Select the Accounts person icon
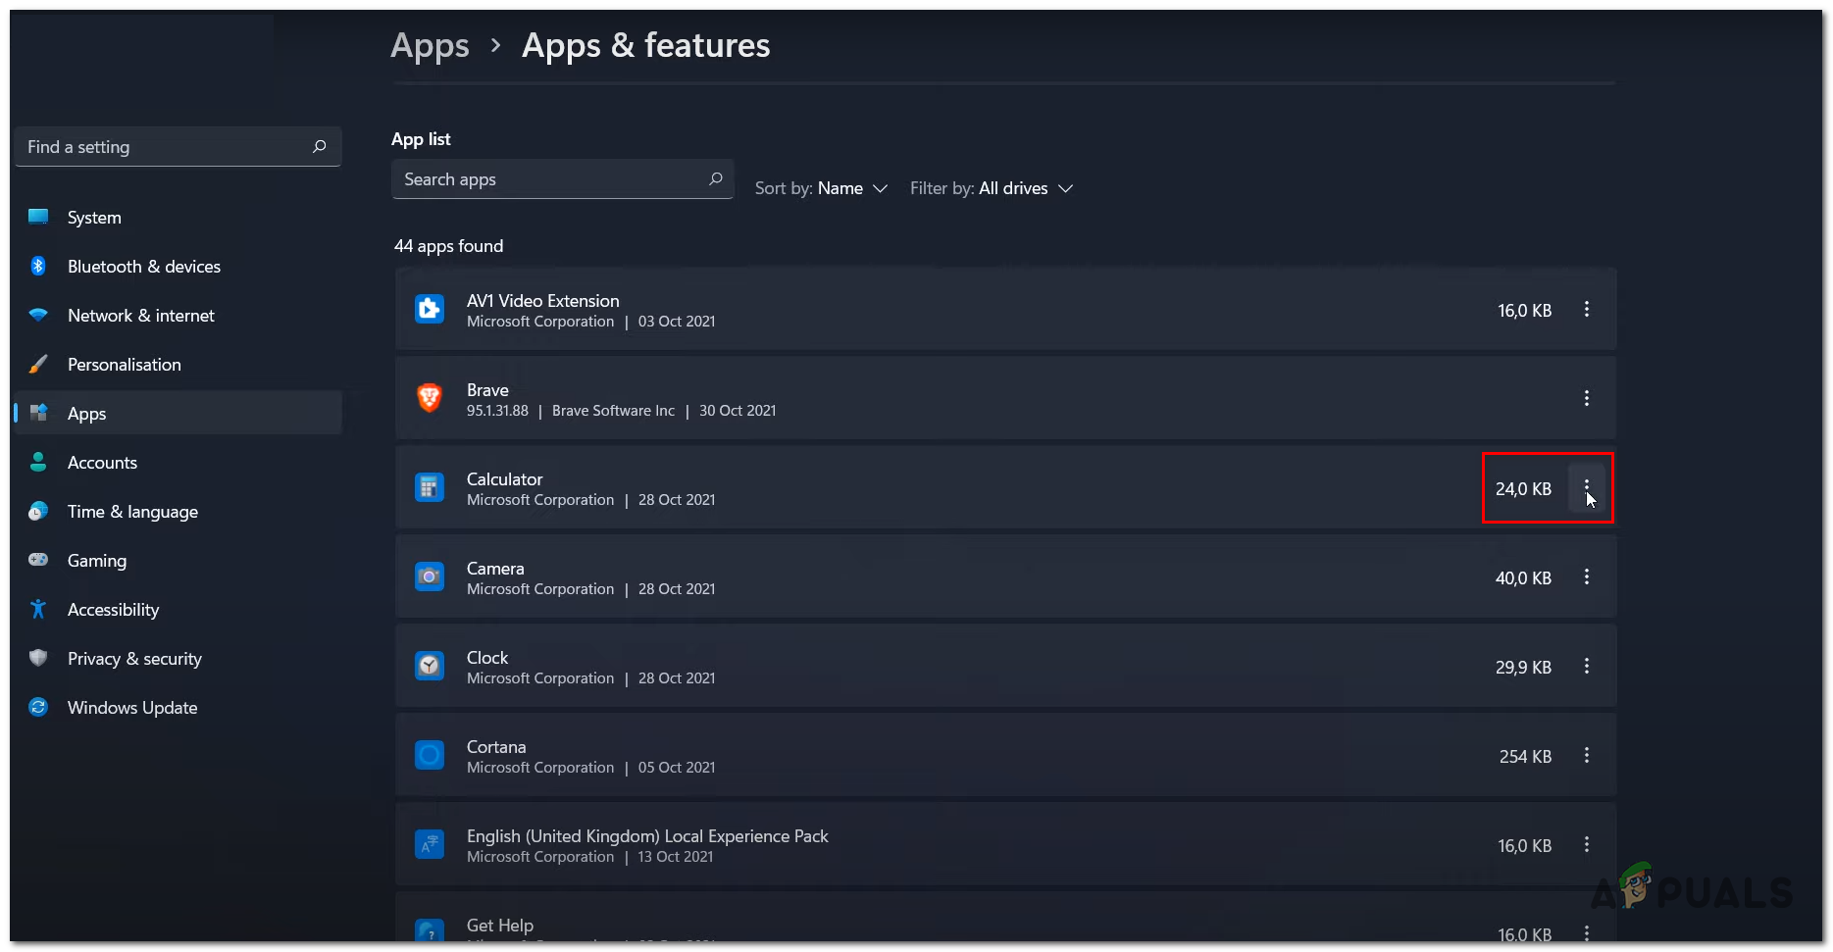Image resolution: width=1833 pixels, height=952 pixels. point(37,462)
